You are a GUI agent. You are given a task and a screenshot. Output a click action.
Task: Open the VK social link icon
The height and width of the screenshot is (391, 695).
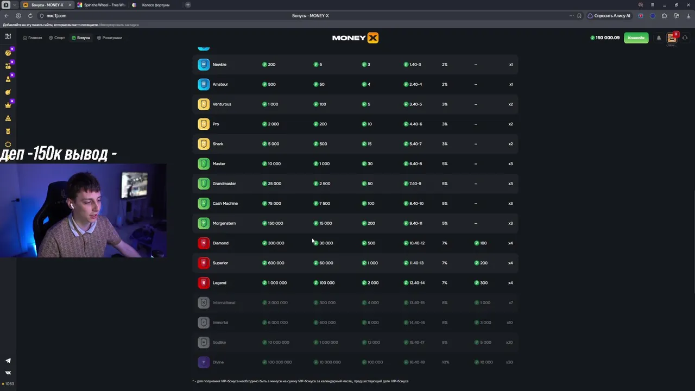(x=8, y=373)
